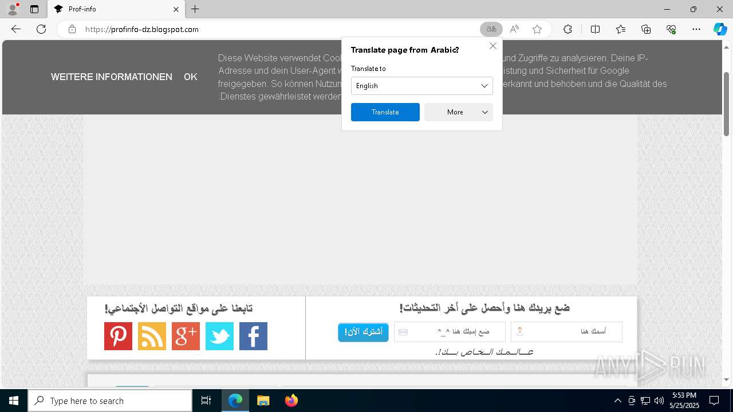Open Collections icon
Image resolution: width=733 pixels, height=412 pixels.
pos(646,29)
